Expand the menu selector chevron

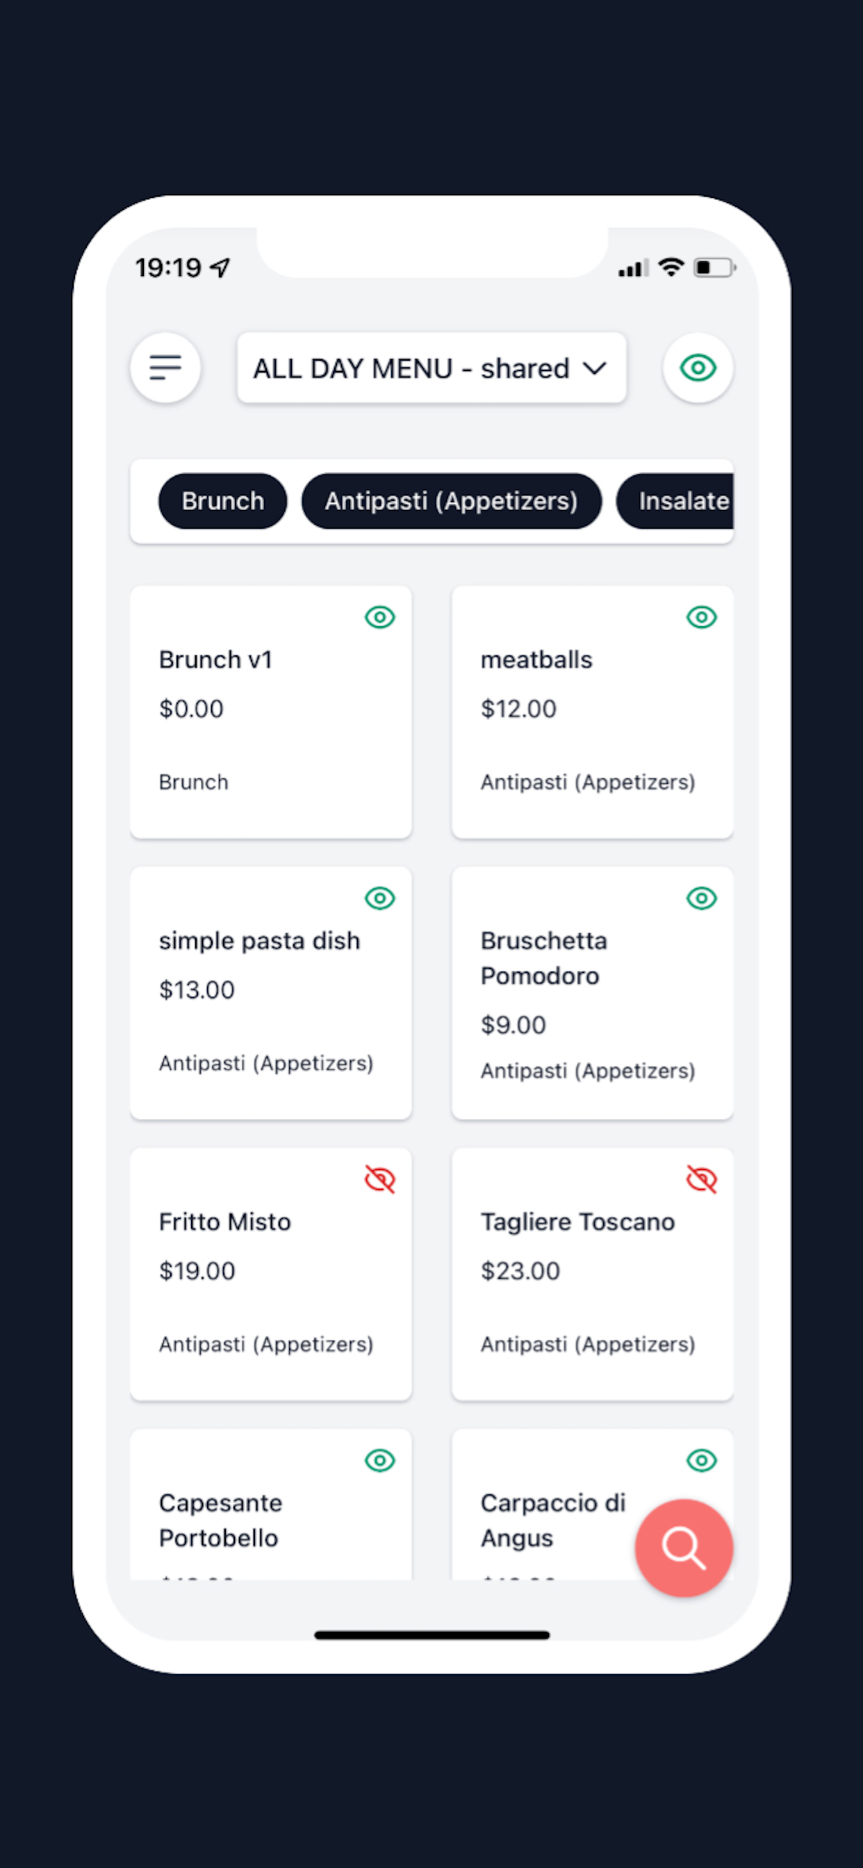pyautogui.click(x=595, y=368)
